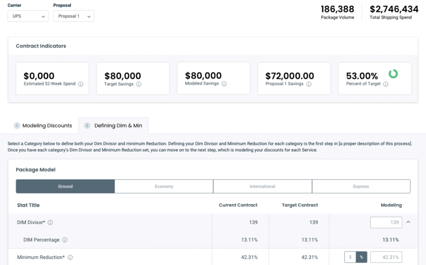Collapse the DIM Divisor row chevron

408,222
